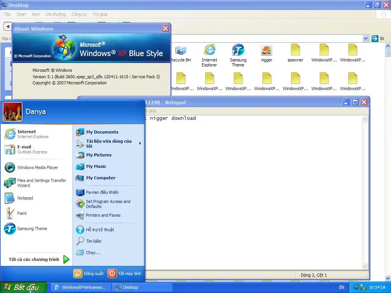Click the Tắt máy tính shutdown button
This screenshot has width=391, height=293.
pos(124,274)
